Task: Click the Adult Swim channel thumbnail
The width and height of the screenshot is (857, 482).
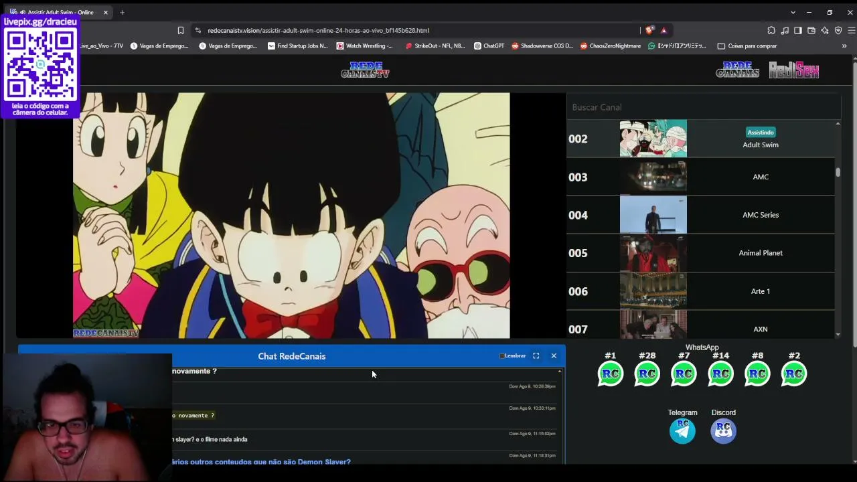Action: tap(653, 139)
